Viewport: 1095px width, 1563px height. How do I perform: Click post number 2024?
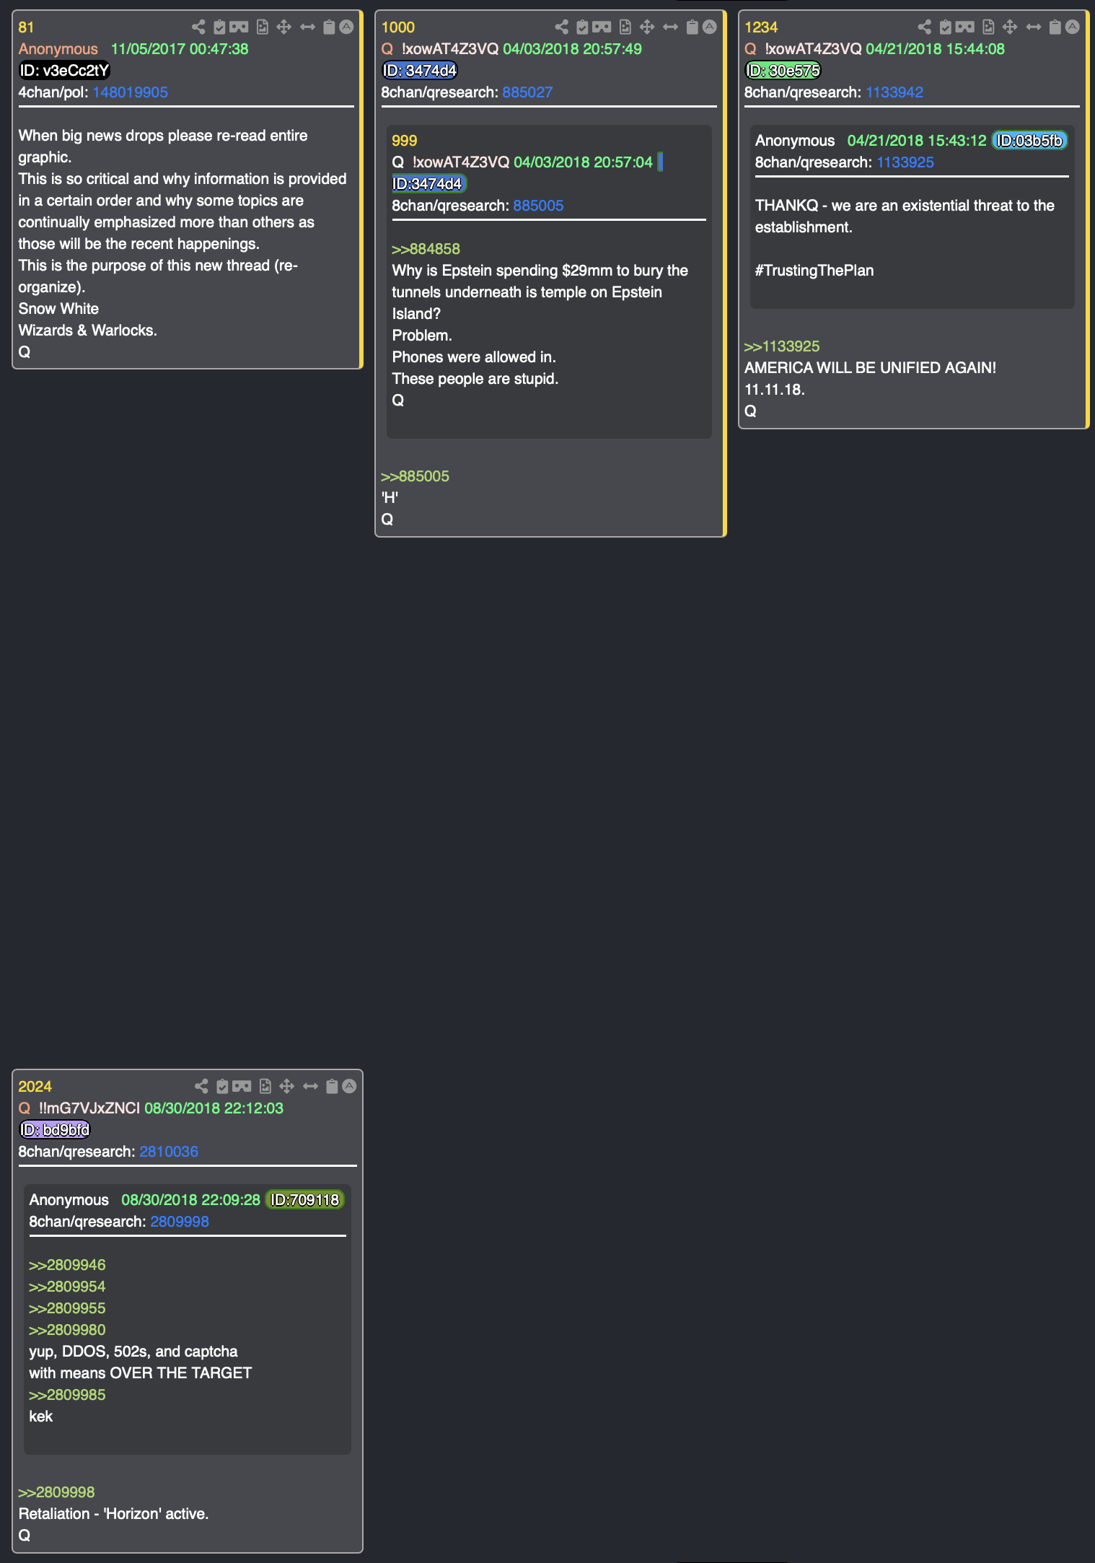click(x=35, y=1087)
